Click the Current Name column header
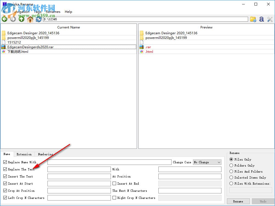This screenshot has width=275, height=206. (69, 27)
